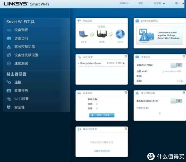Toggle the guest access switch on
The width and height of the screenshot is (186, 162).
pyautogui.click(x=176, y=65)
